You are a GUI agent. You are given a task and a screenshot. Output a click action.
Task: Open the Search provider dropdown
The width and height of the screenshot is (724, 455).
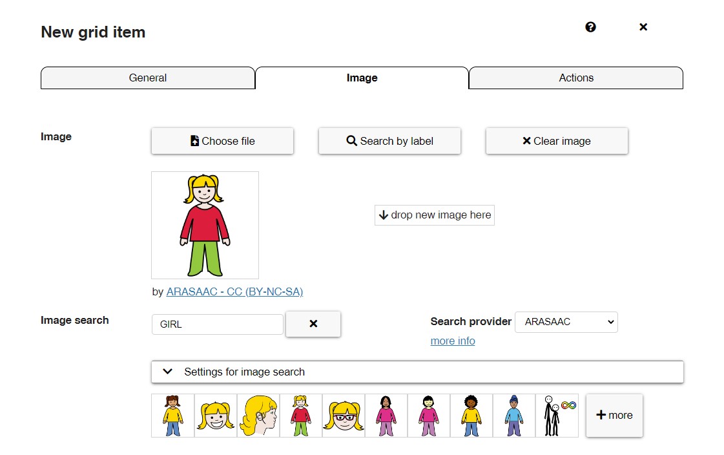[566, 322]
